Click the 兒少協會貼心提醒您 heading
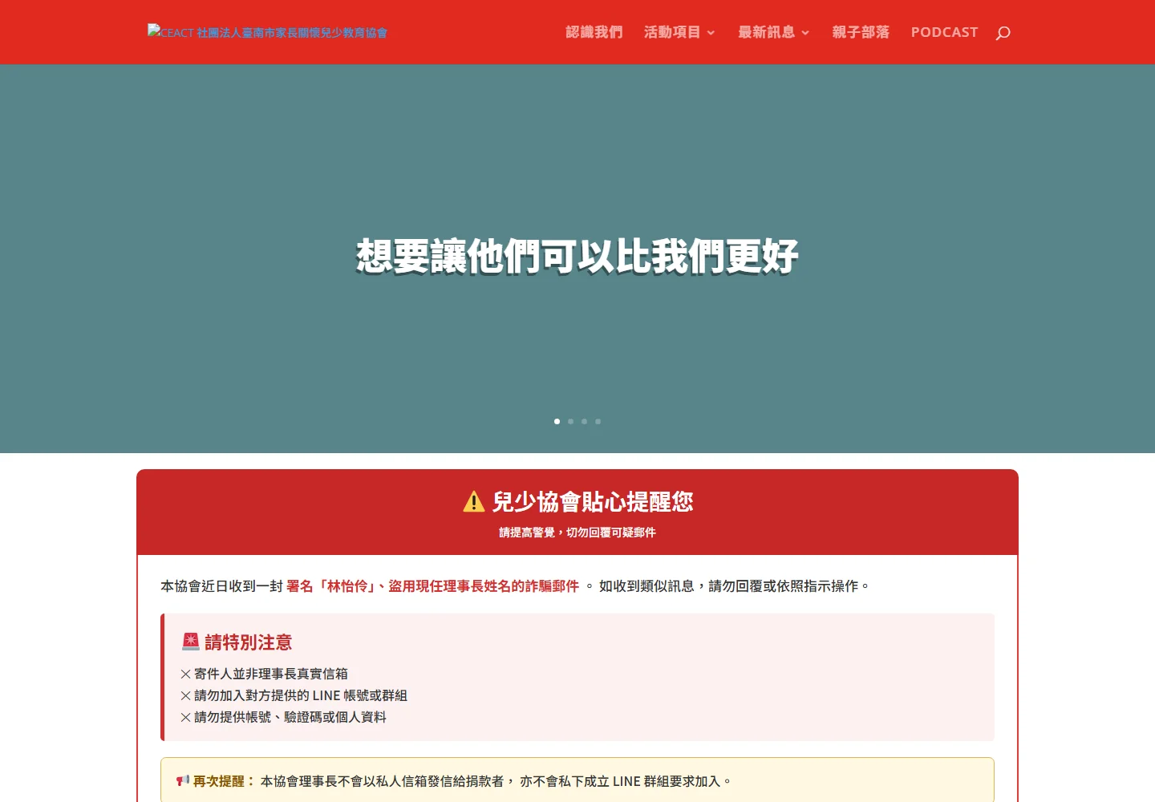 click(x=593, y=502)
